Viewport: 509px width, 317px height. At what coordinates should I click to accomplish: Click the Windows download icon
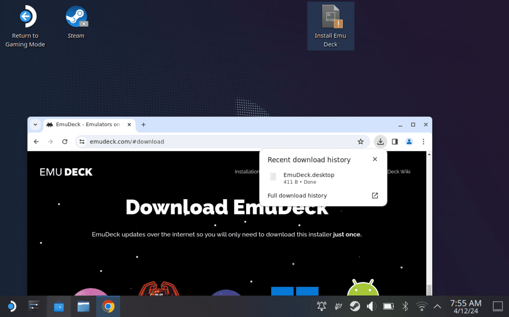[x=295, y=291]
